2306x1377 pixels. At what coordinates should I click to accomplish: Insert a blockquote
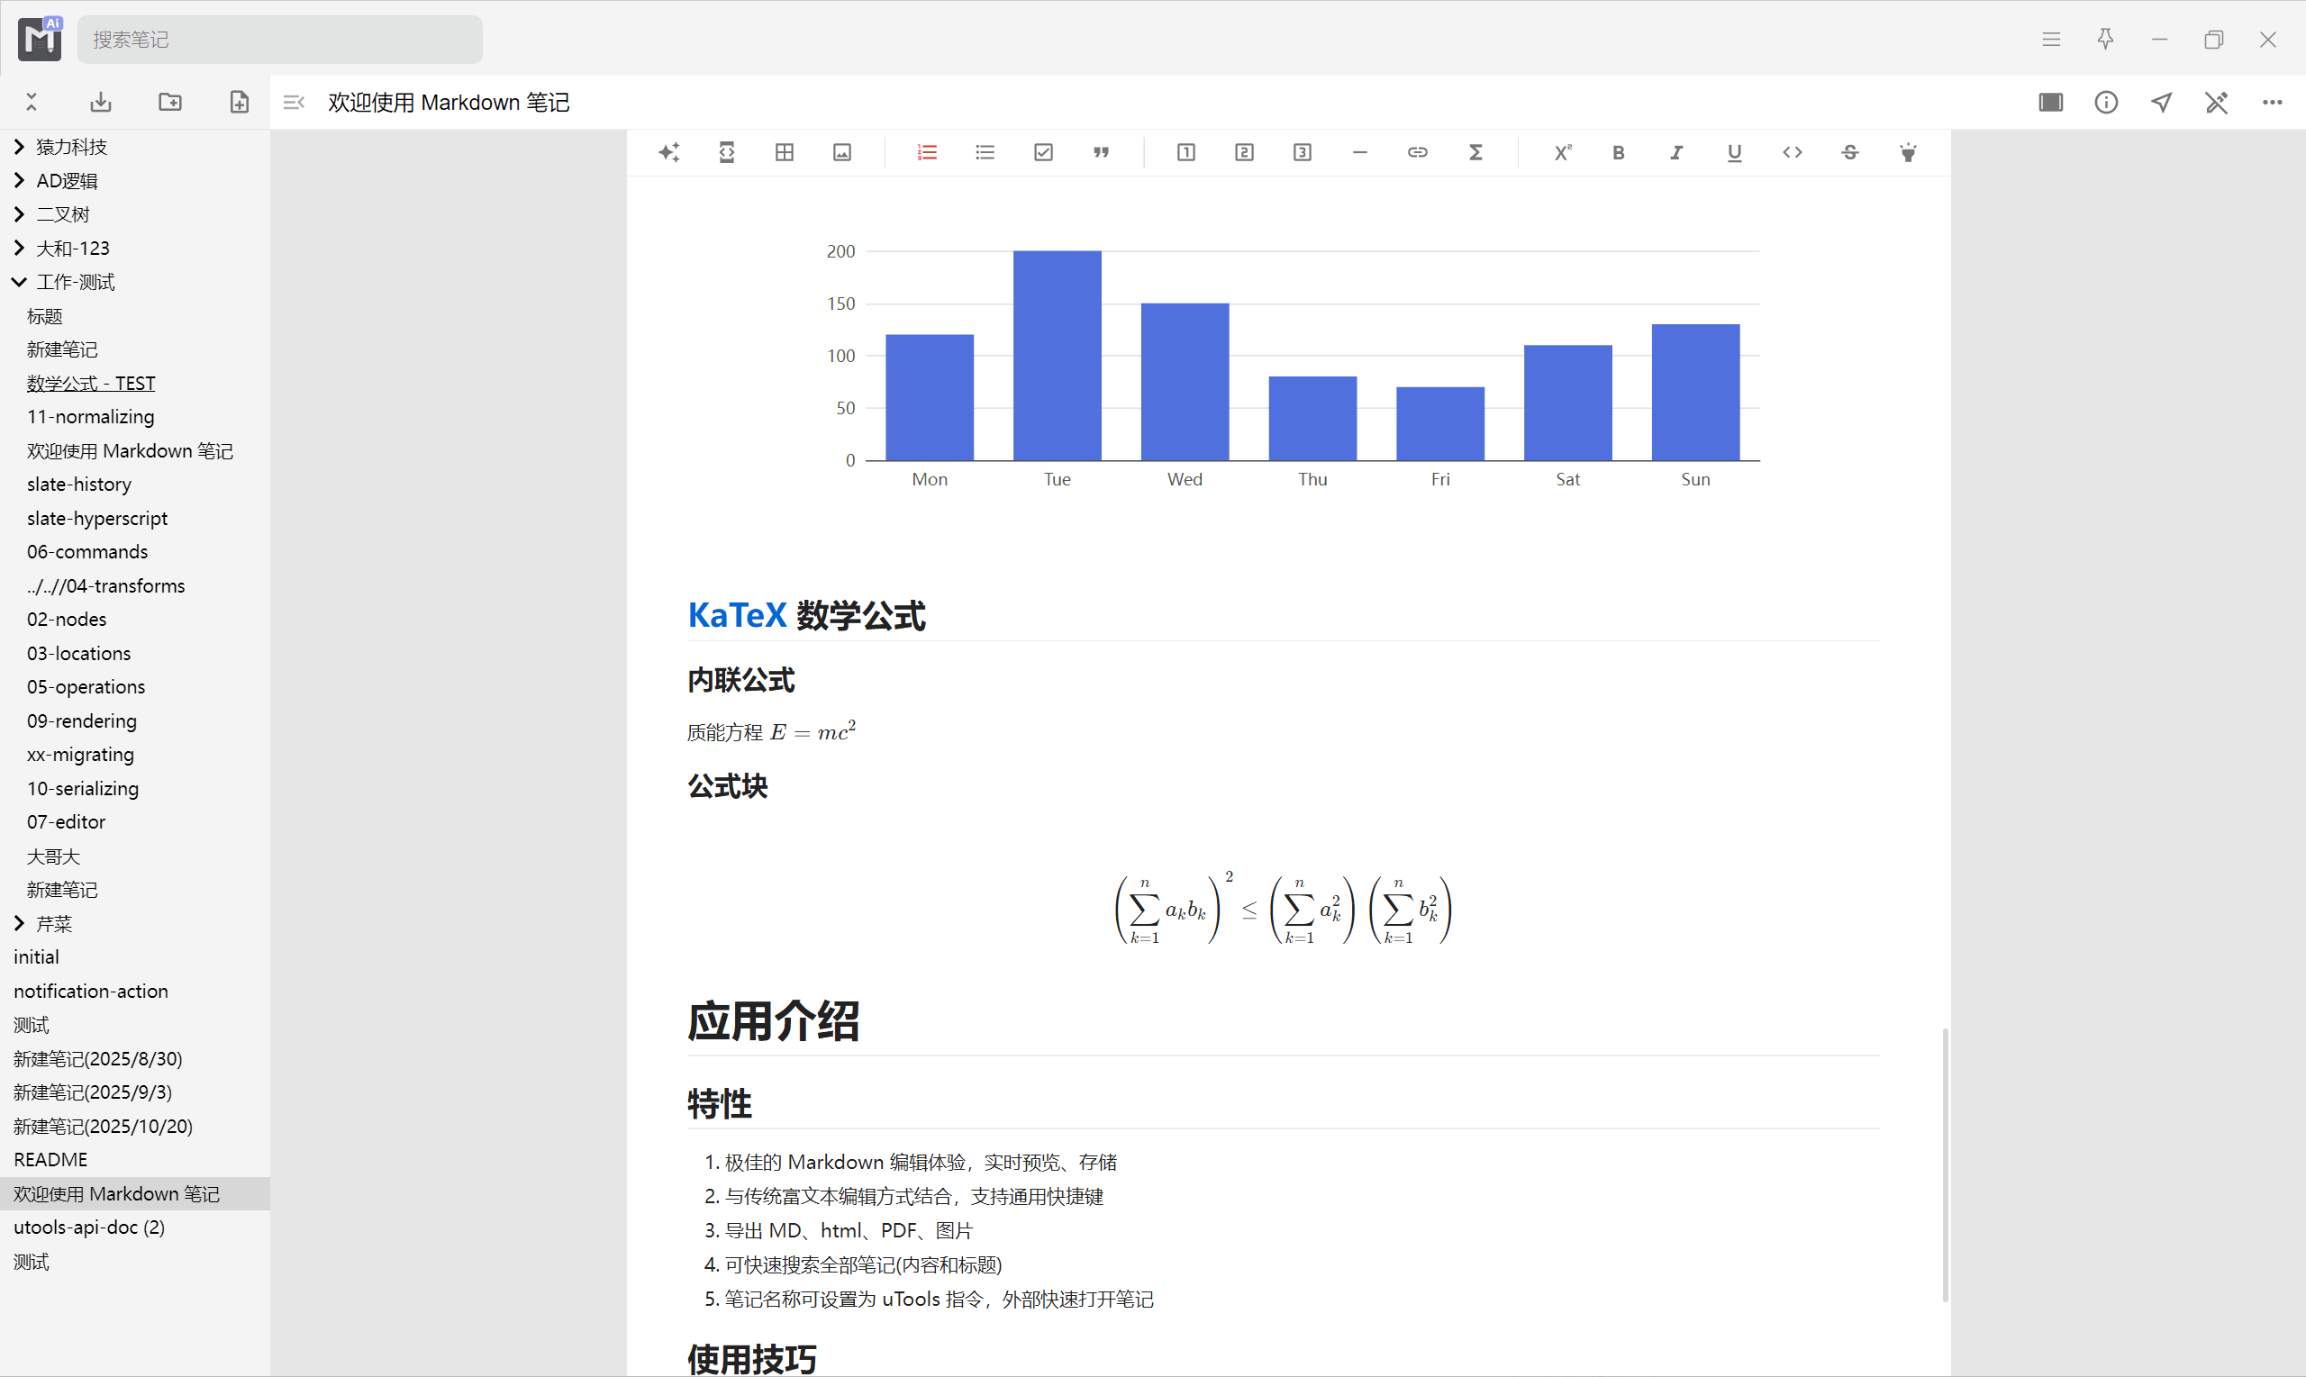1101,152
